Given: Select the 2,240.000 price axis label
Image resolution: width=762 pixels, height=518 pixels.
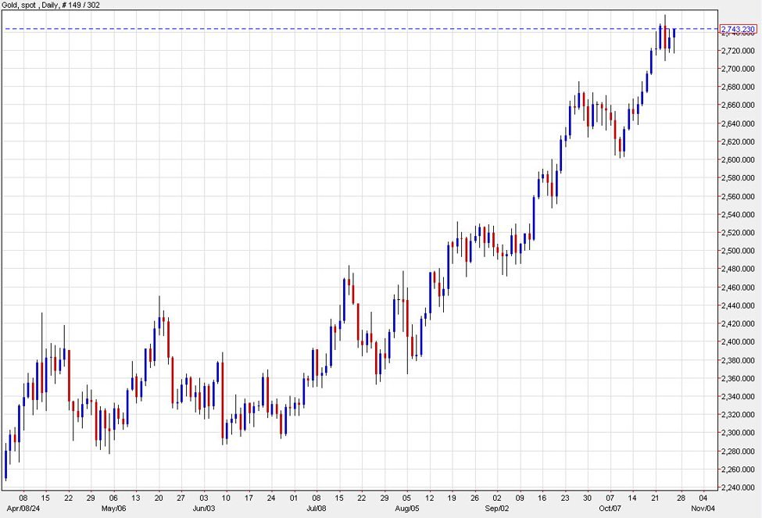Looking at the screenshot, I should [739, 488].
